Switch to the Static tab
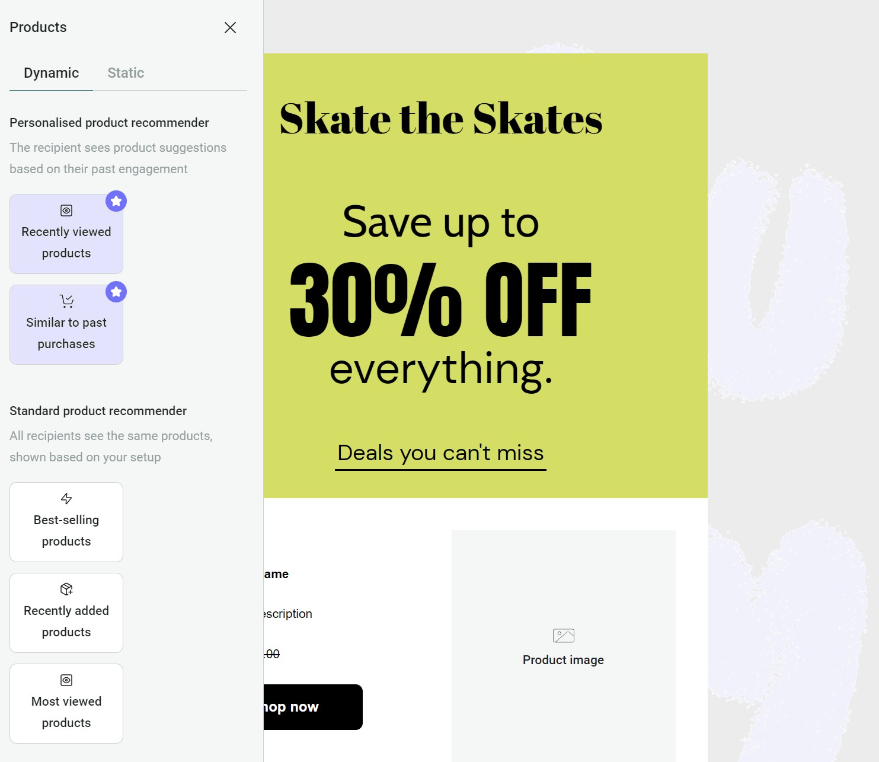 tap(125, 72)
